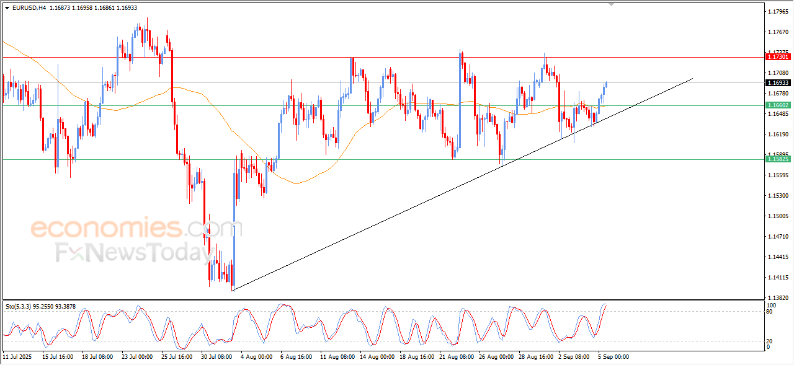The width and height of the screenshot is (794, 365).
Task: Click the 11 Jul 2025 date label
Action: [x=17, y=357]
